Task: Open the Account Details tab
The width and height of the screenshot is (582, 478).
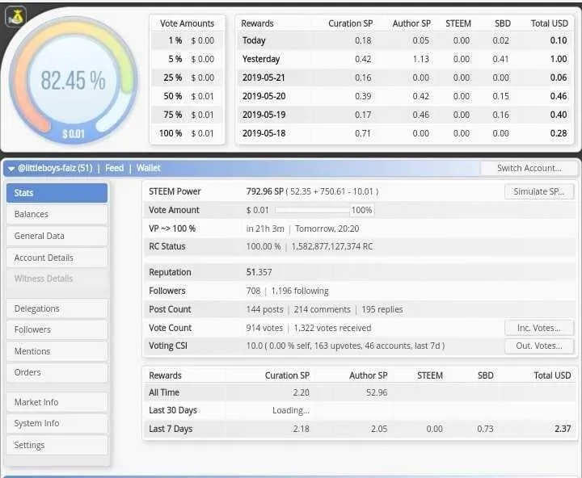Action: click(x=57, y=258)
